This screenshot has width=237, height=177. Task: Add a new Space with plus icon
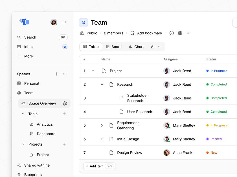click(x=56, y=74)
